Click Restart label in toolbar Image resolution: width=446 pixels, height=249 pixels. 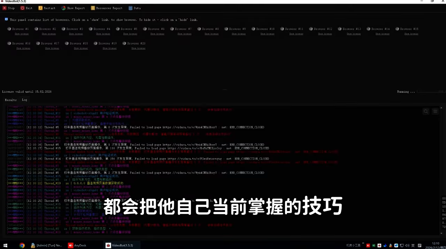click(49, 8)
